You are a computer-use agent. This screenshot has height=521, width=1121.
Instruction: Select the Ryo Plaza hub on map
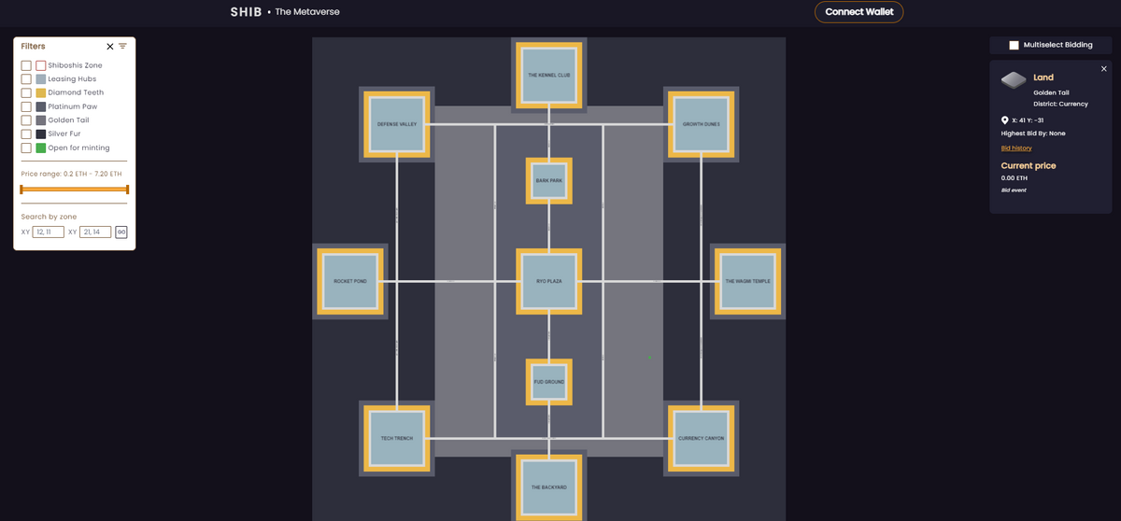[549, 281]
